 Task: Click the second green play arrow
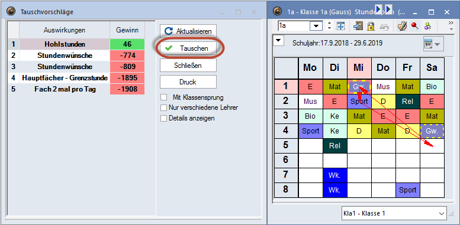[388, 9]
